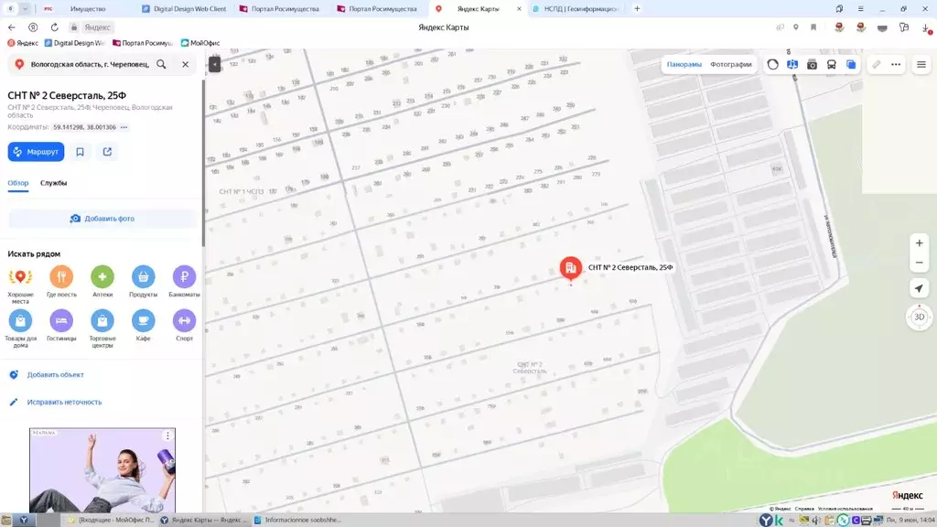This screenshot has width=937, height=527.
Task: Switch to the Службы tab
Action: click(x=54, y=183)
